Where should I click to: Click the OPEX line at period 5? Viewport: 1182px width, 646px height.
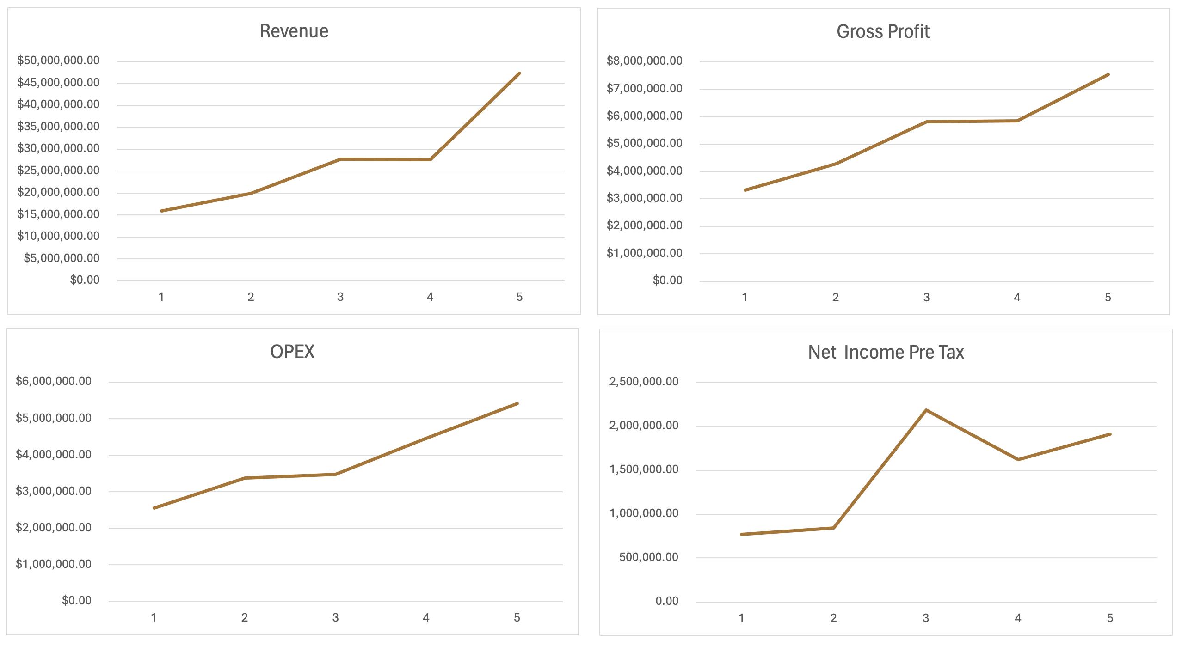tap(517, 404)
